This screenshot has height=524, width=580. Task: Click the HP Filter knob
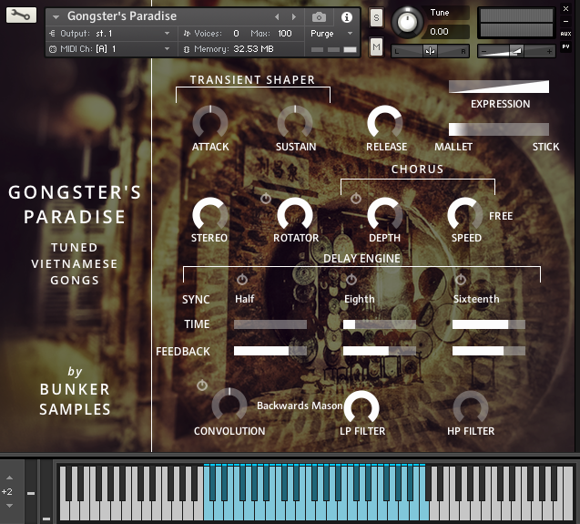(470, 407)
